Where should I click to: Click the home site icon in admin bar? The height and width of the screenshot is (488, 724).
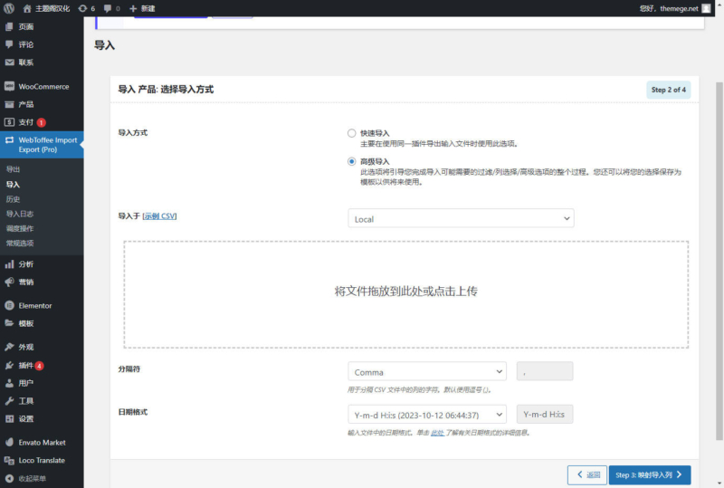[x=27, y=8]
